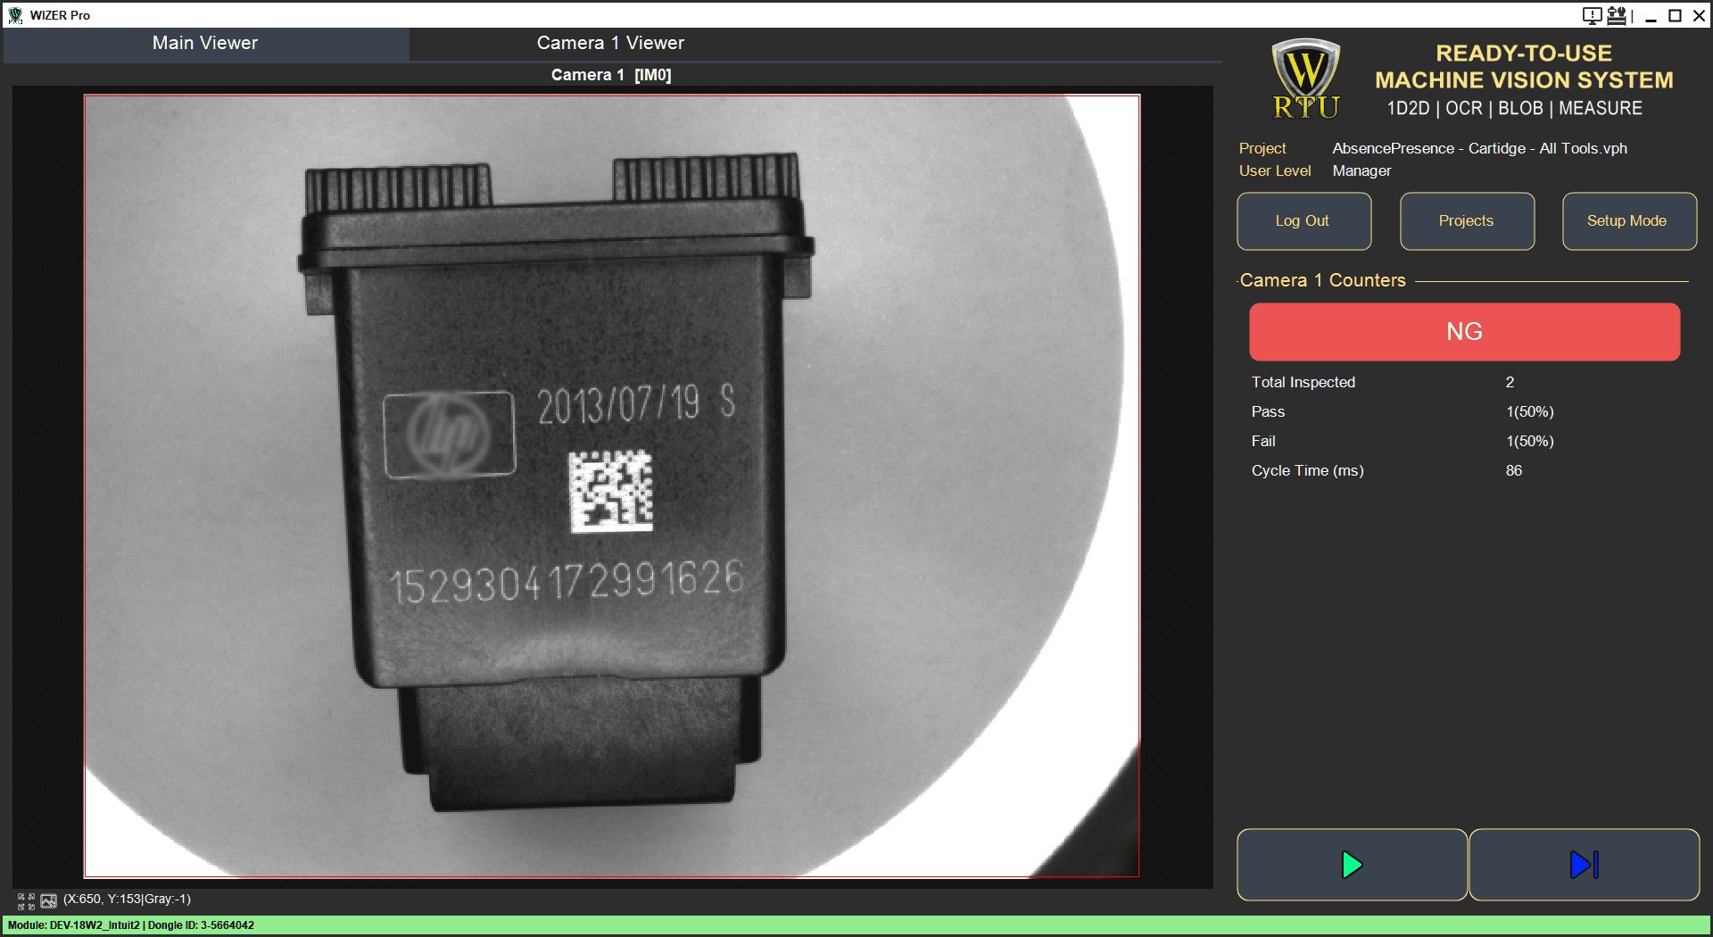Click the 1D2D | OCR | BLOB | MEASURE tagline
The width and height of the screenshot is (1713, 937).
[x=1514, y=108]
